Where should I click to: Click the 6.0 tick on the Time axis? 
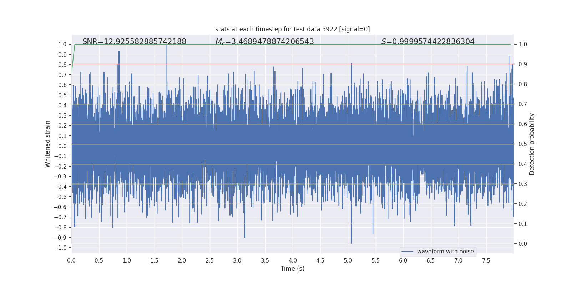tap(403, 261)
